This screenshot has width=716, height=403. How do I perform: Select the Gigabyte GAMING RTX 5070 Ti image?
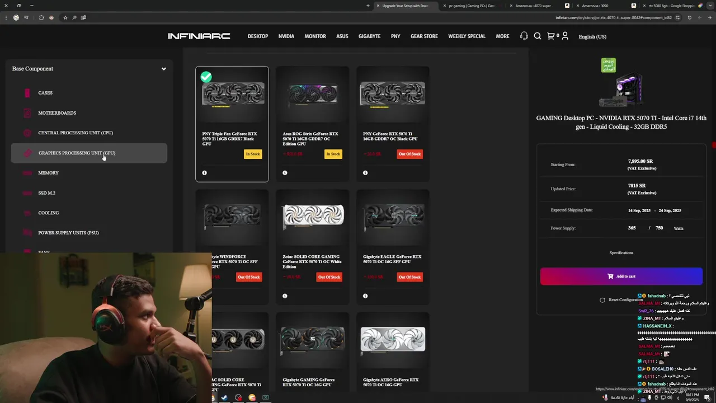313,340
